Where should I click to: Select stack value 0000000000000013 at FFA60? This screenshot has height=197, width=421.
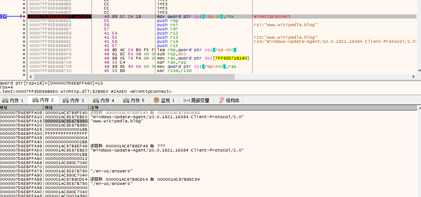tap(66, 159)
